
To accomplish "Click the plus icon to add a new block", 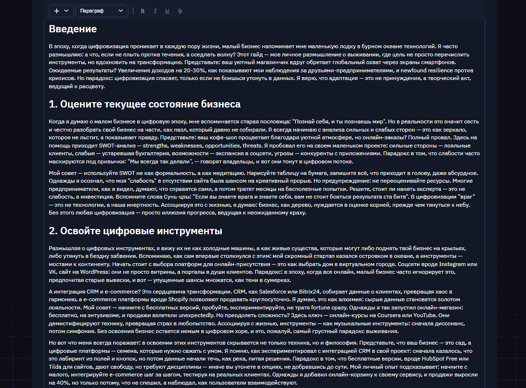I will coord(56,10).
